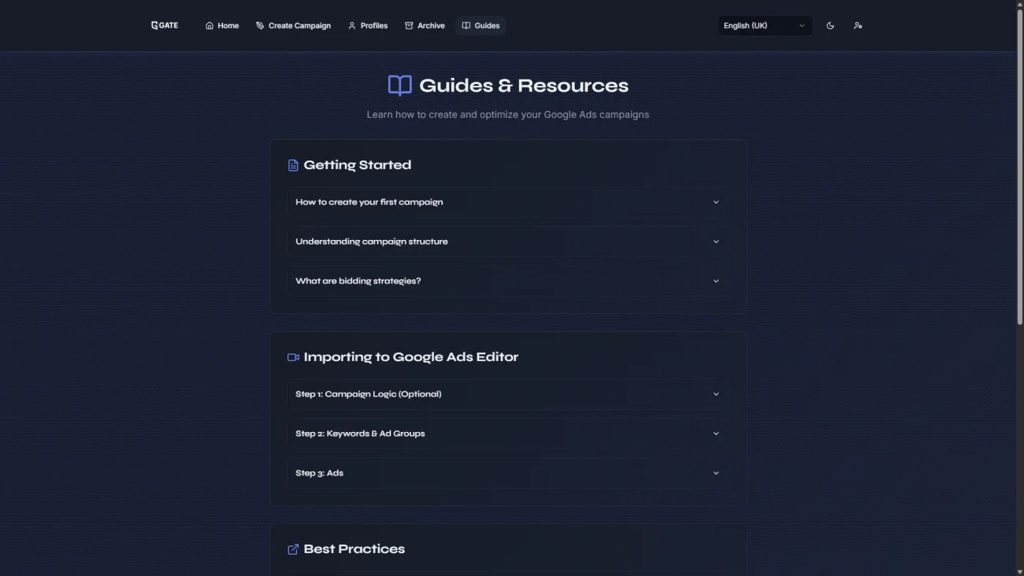Expand Step 1: Campaign Logic (Optional)

(x=507, y=394)
